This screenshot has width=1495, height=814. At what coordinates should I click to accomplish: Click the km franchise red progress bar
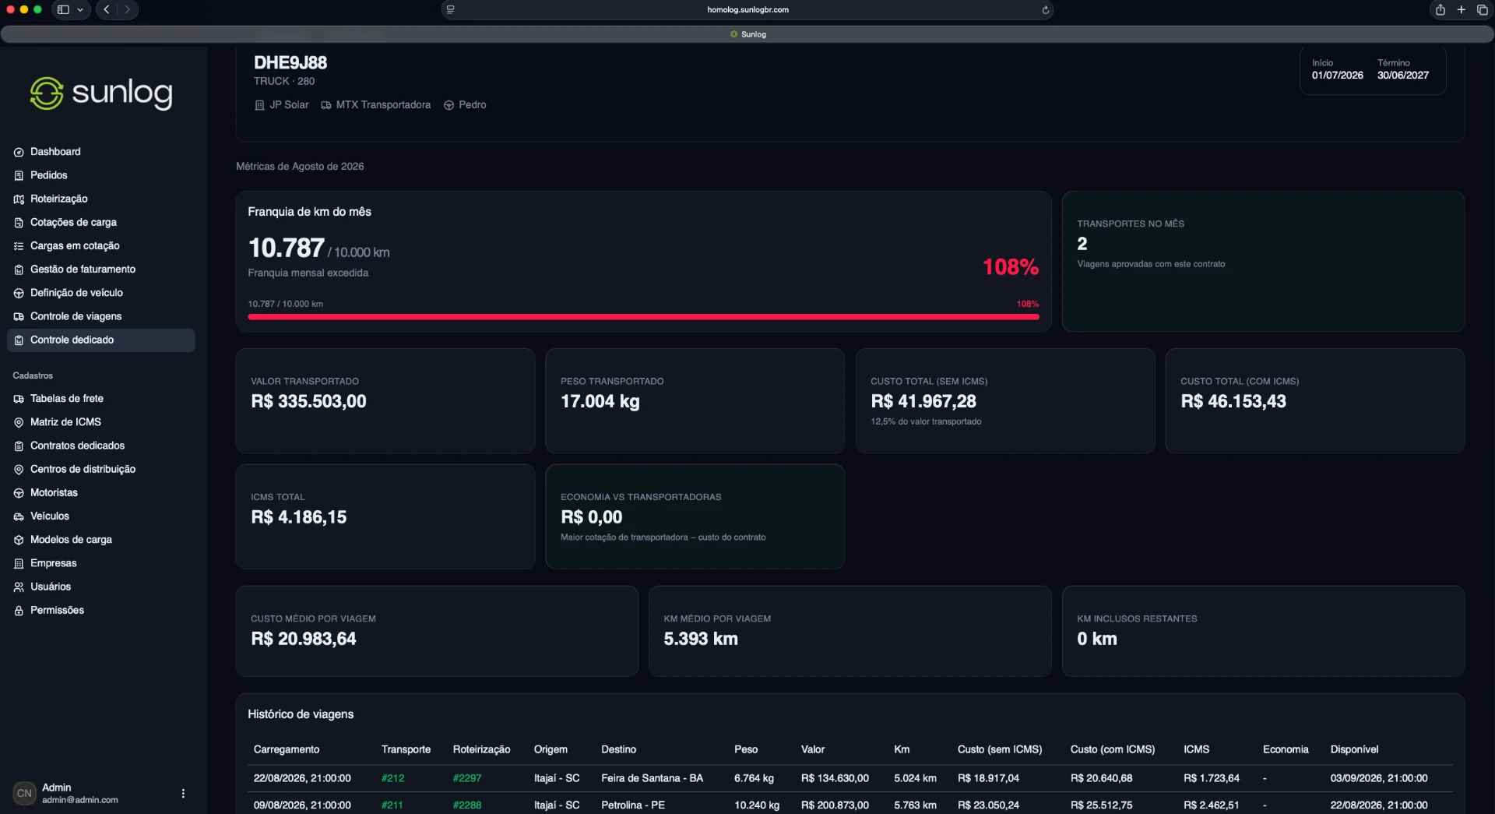(x=643, y=317)
